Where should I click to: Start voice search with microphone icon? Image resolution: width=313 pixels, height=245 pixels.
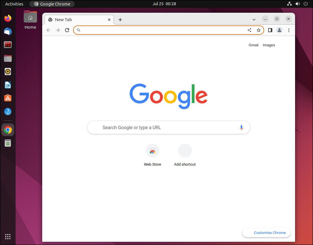click(241, 127)
